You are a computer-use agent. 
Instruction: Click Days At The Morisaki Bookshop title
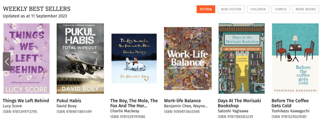click(239, 103)
